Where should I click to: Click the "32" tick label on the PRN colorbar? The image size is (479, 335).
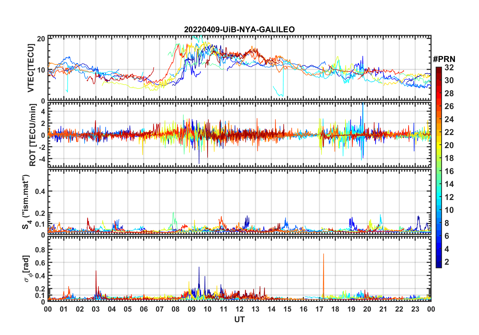(449, 68)
